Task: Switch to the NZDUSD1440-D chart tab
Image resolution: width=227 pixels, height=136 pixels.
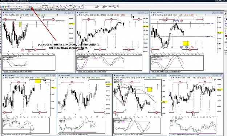Action: pyautogui.click(x=61, y=9)
